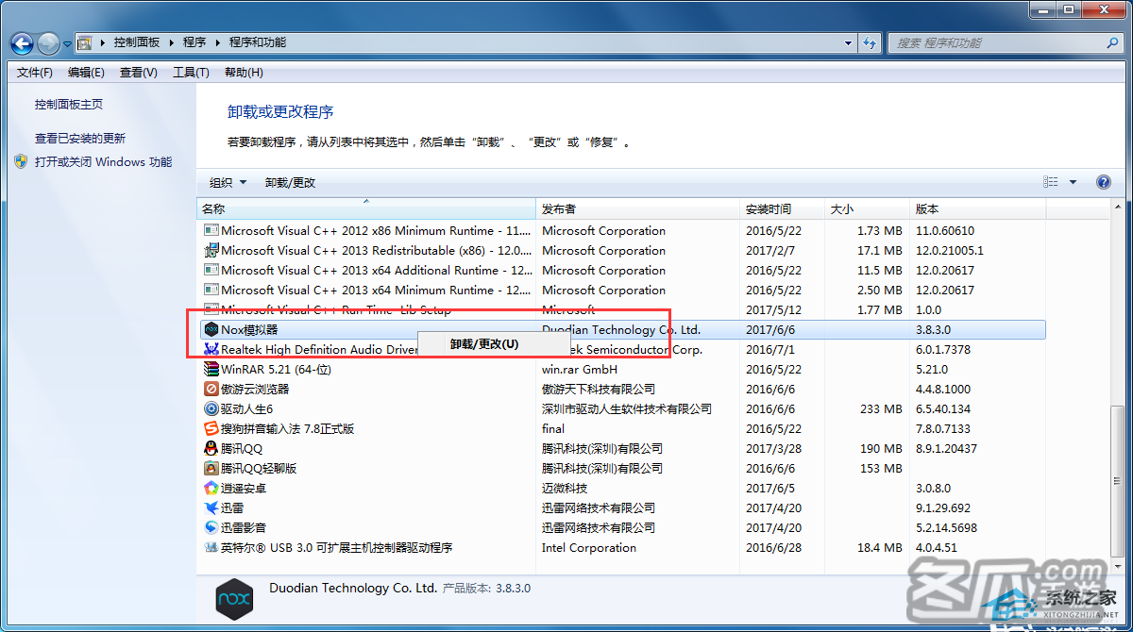Open the 文件(F) menu
Viewport: 1133px width, 632px height.
coord(35,73)
